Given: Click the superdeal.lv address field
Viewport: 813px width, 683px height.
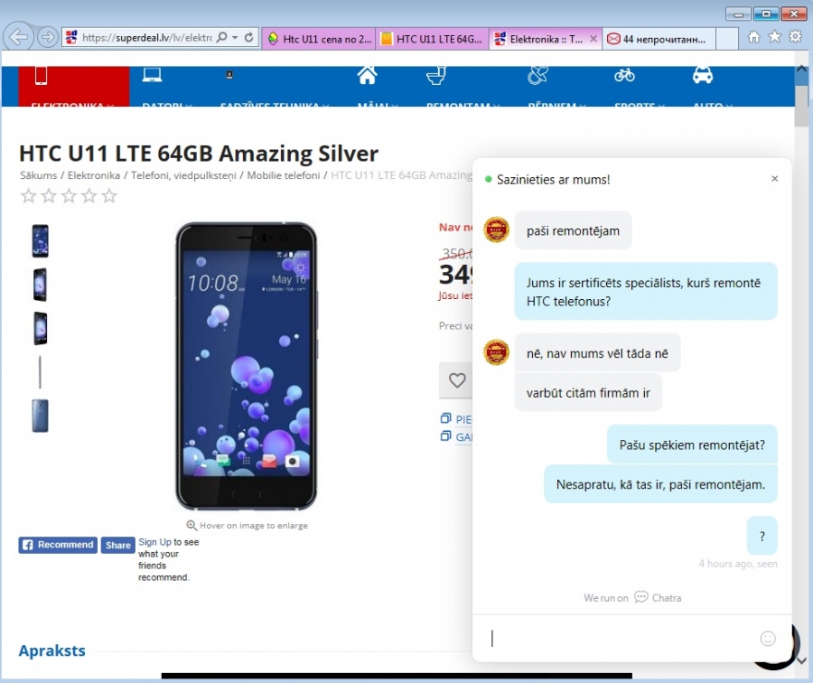Looking at the screenshot, I should pyautogui.click(x=146, y=37).
